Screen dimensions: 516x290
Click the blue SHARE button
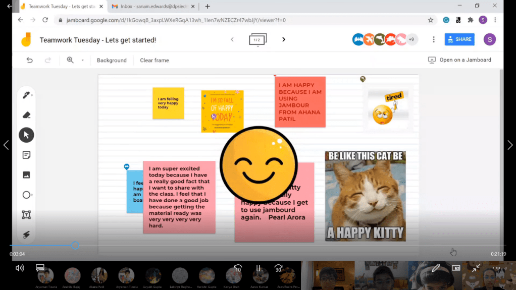[x=459, y=39]
